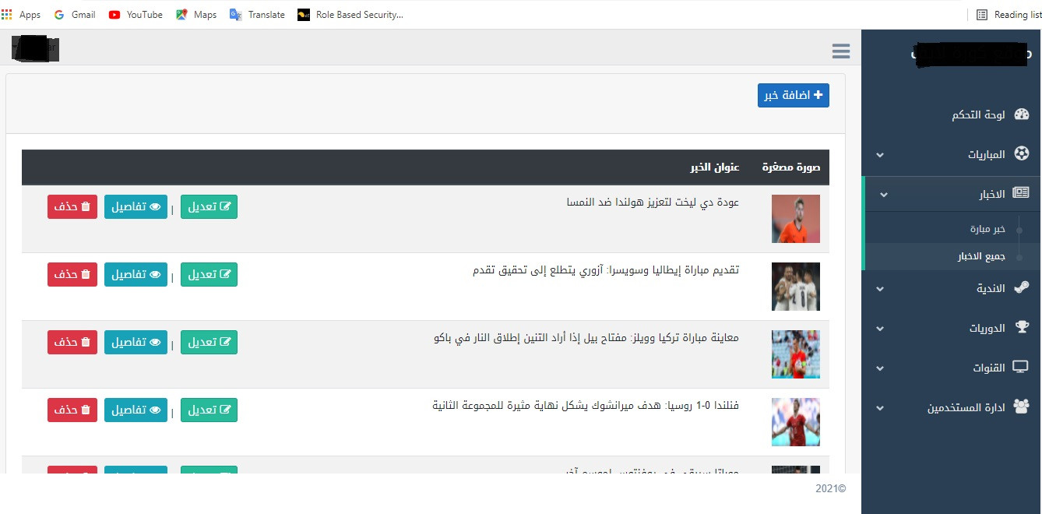The width and height of the screenshot is (1042, 514).
Task: Click the eye icon on first تفاصيل button
Action: (x=154, y=206)
